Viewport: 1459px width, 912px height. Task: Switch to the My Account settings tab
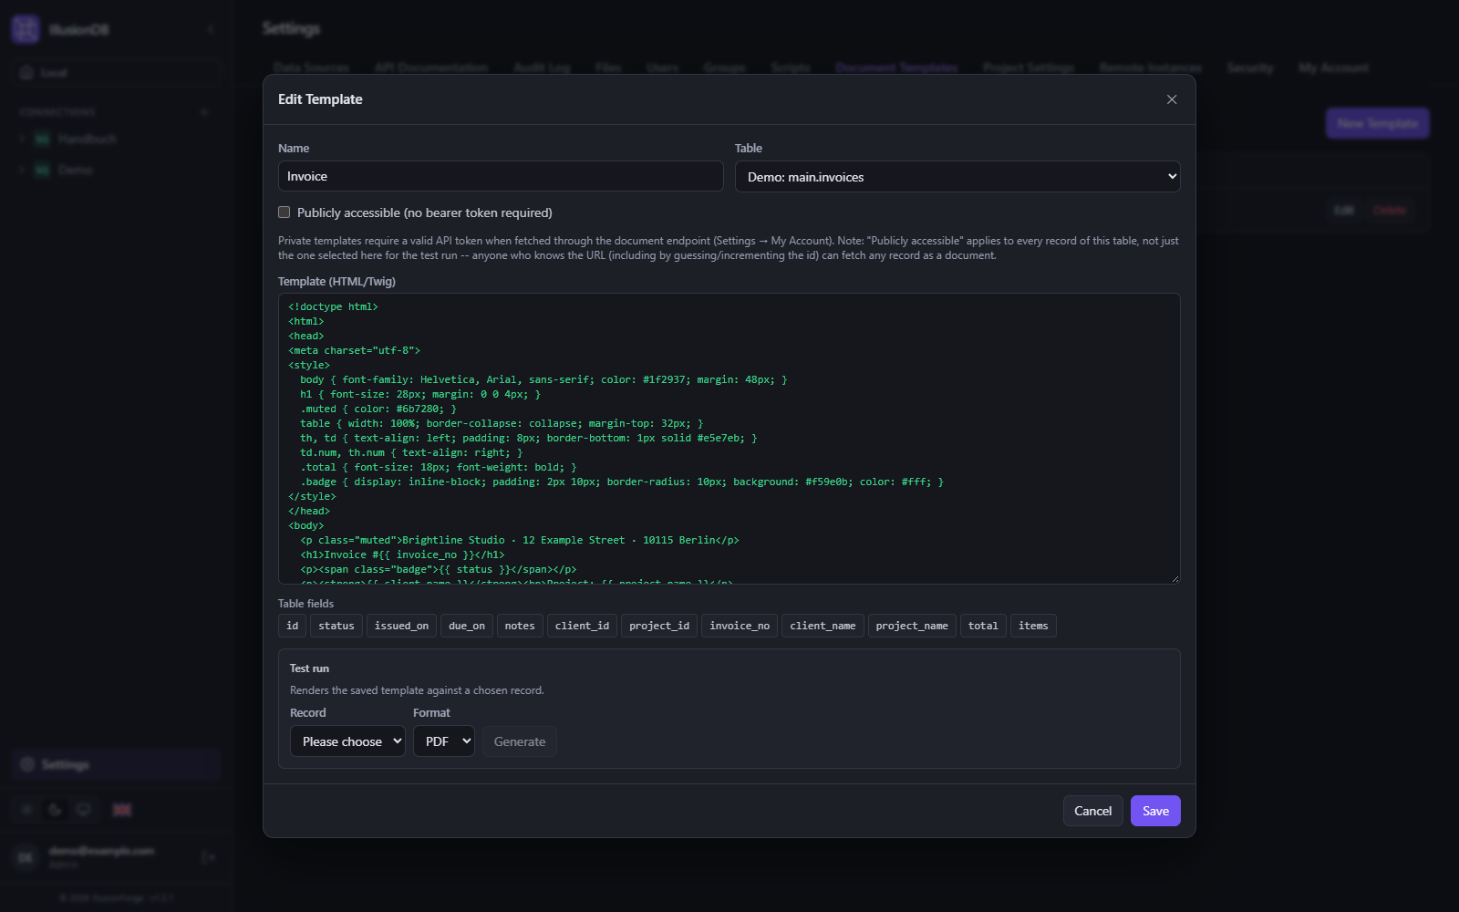[x=1333, y=67]
